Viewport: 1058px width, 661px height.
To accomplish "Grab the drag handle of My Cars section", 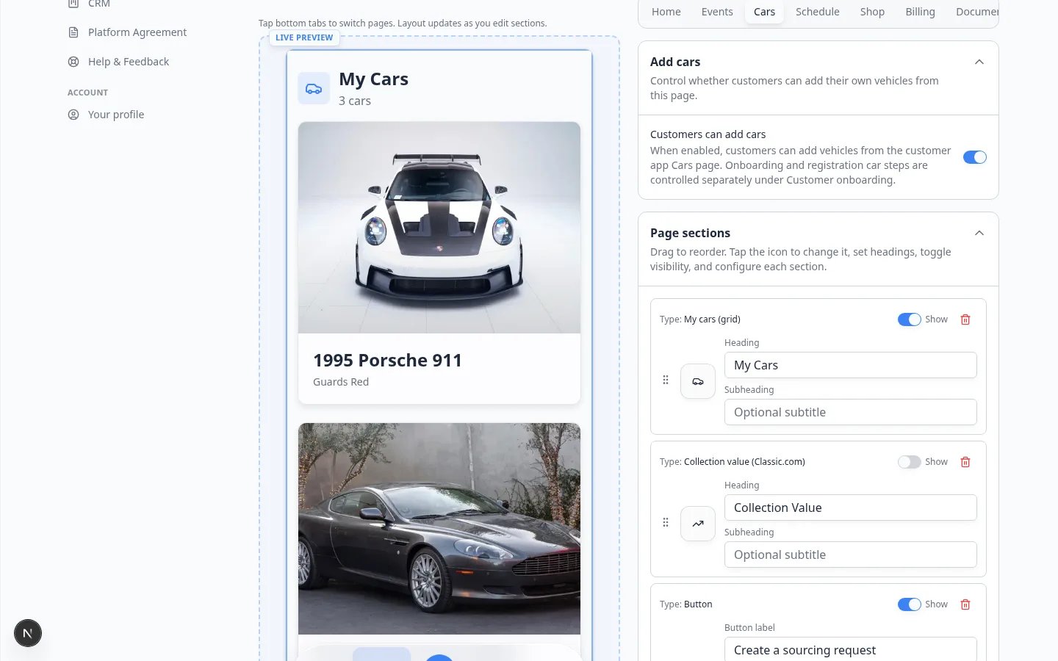I will (666, 380).
